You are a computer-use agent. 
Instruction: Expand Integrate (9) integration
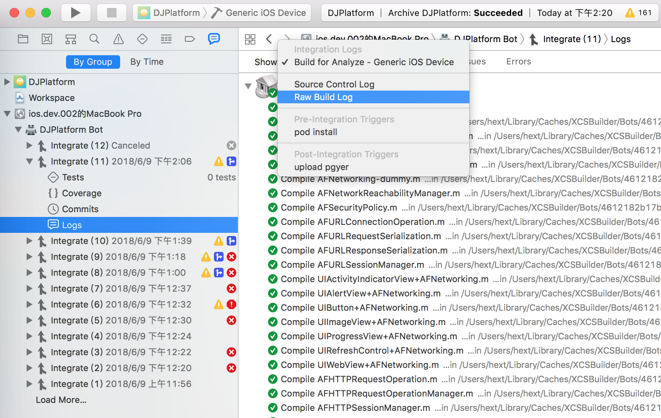29,257
